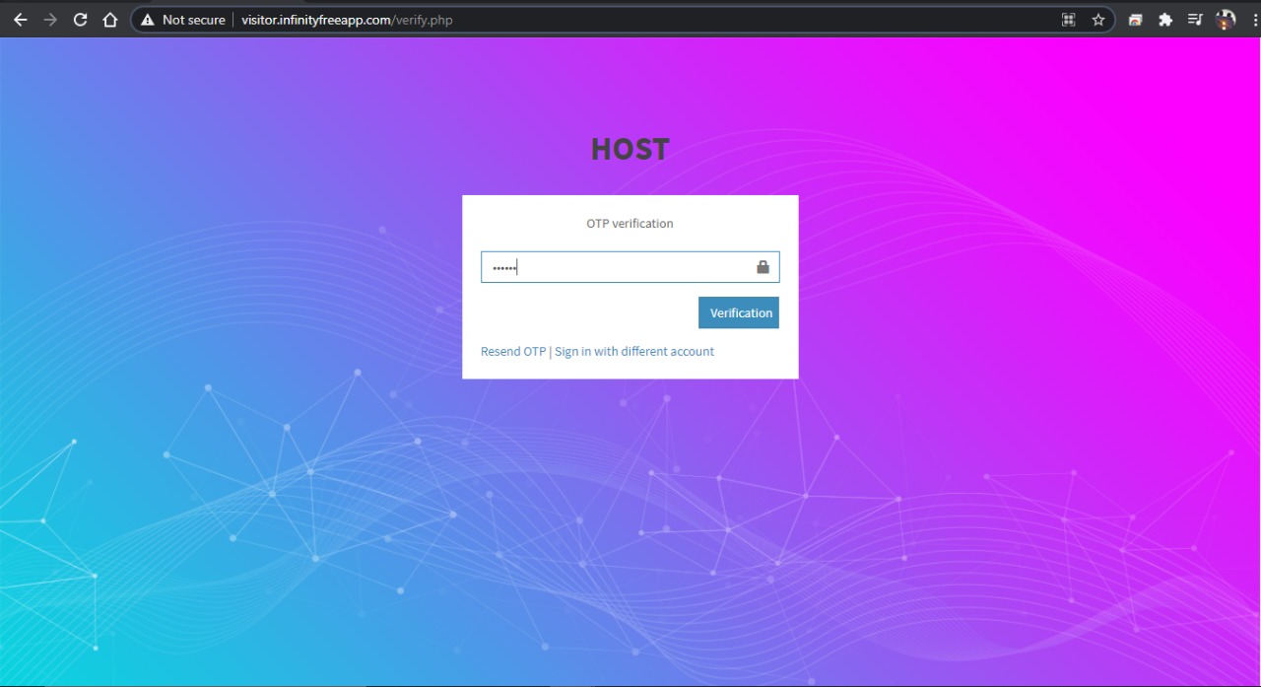Bookmark this page with the star icon

(1097, 20)
